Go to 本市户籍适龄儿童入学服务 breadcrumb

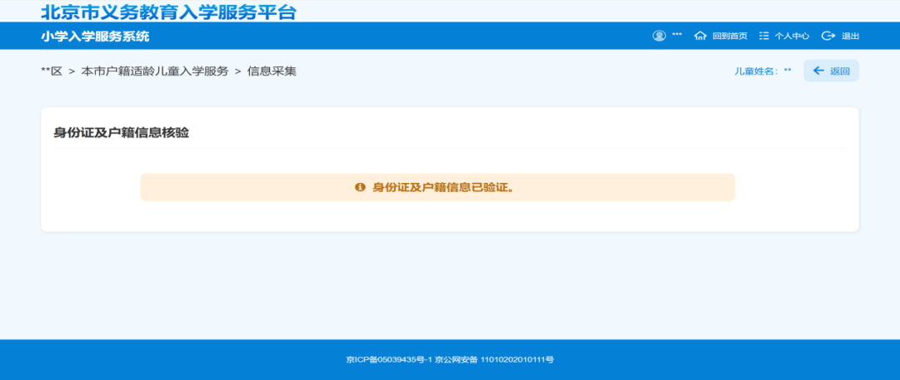click(154, 72)
